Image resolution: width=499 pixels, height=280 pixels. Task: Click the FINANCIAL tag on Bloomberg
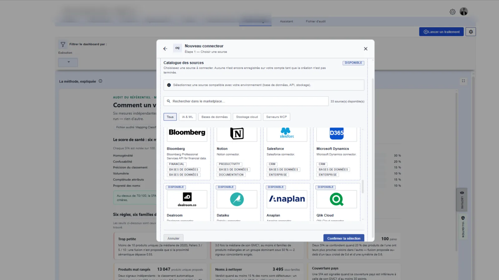coord(177,164)
